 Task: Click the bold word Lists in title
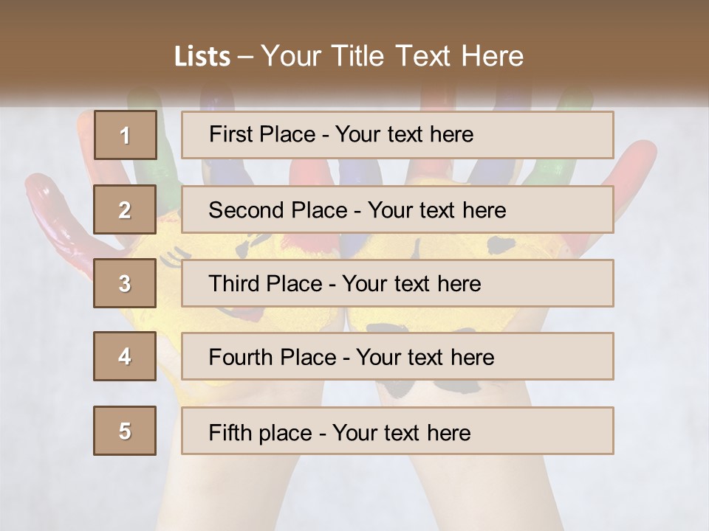(x=202, y=57)
